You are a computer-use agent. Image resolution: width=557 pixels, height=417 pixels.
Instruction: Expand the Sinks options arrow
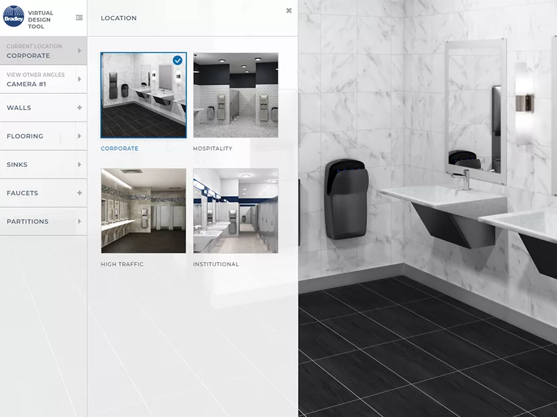(x=79, y=164)
